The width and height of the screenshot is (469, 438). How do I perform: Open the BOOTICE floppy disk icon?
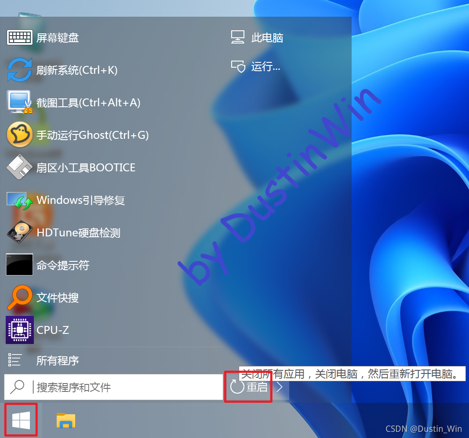pyautogui.click(x=19, y=167)
